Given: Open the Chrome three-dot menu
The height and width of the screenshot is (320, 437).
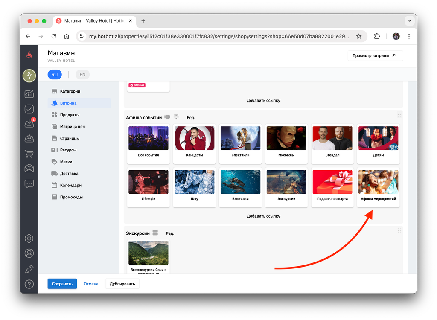Looking at the screenshot, I should point(409,36).
